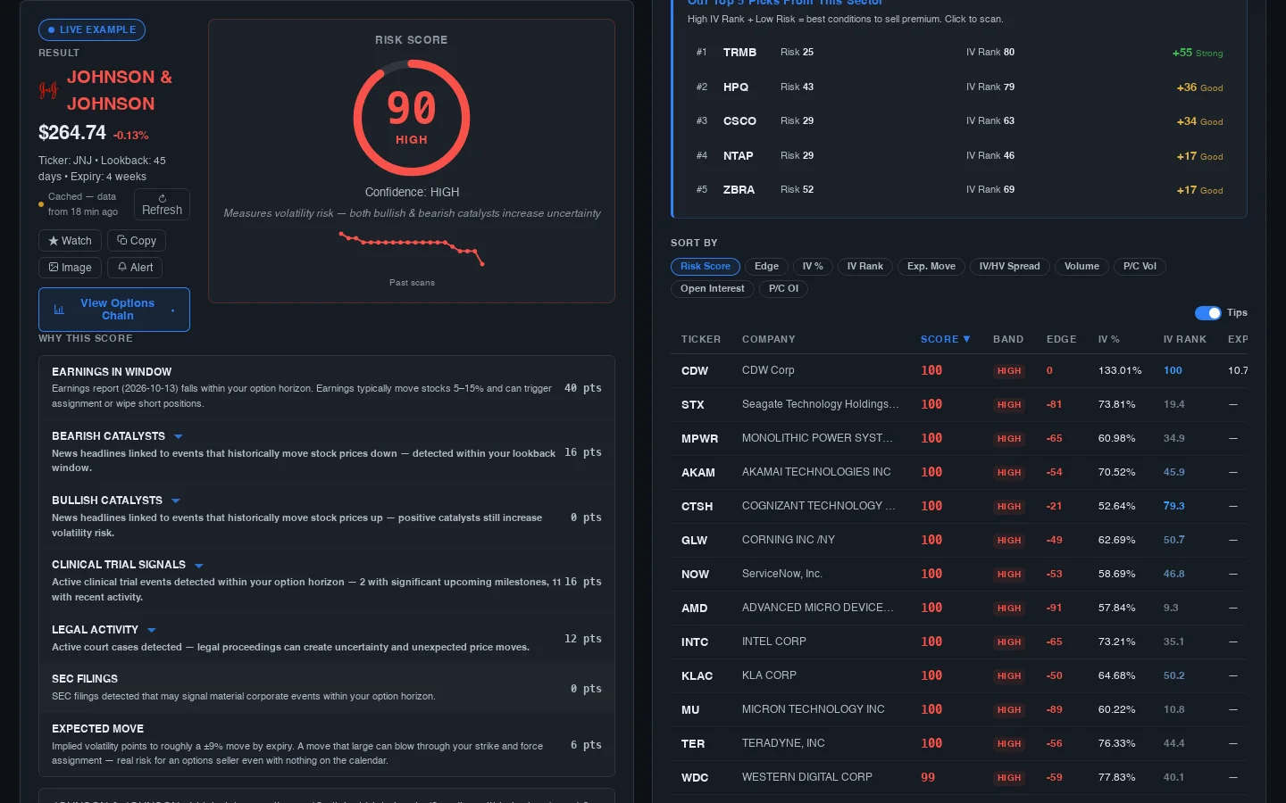Select HPQ top pick row
The width and height of the screenshot is (1286, 803).
point(959,87)
